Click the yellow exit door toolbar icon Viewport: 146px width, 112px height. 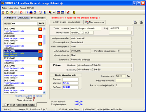[74, 12]
